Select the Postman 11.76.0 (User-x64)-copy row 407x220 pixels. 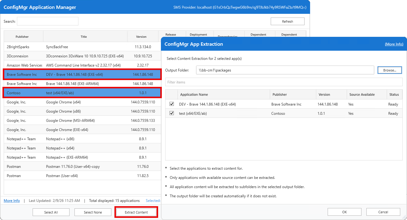73,167
